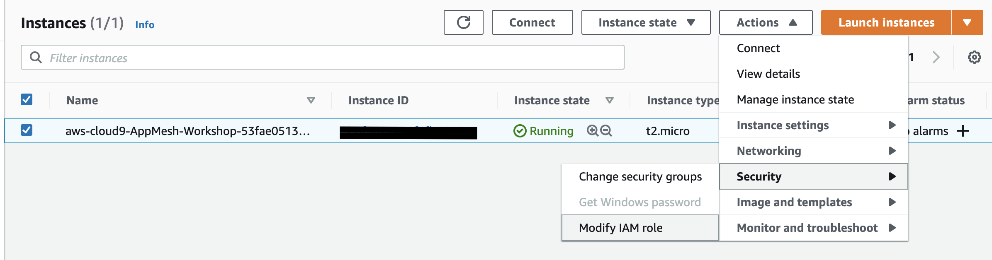The image size is (992, 260).
Task: Click the Instance state column sort triangle
Action: coord(609,100)
